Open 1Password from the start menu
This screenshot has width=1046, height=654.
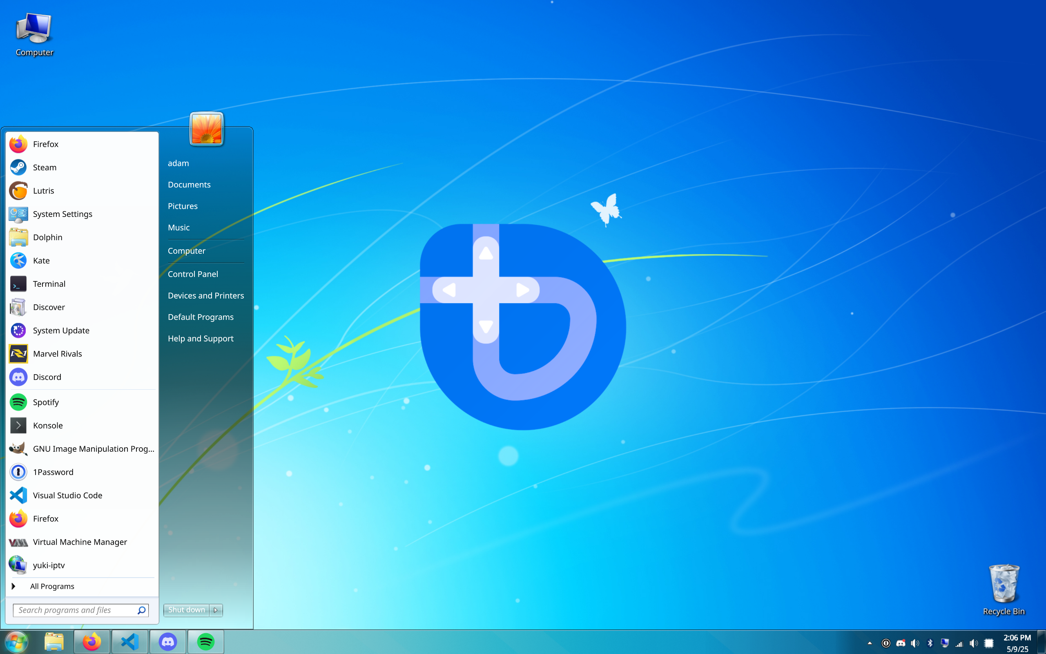(x=53, y=472)
